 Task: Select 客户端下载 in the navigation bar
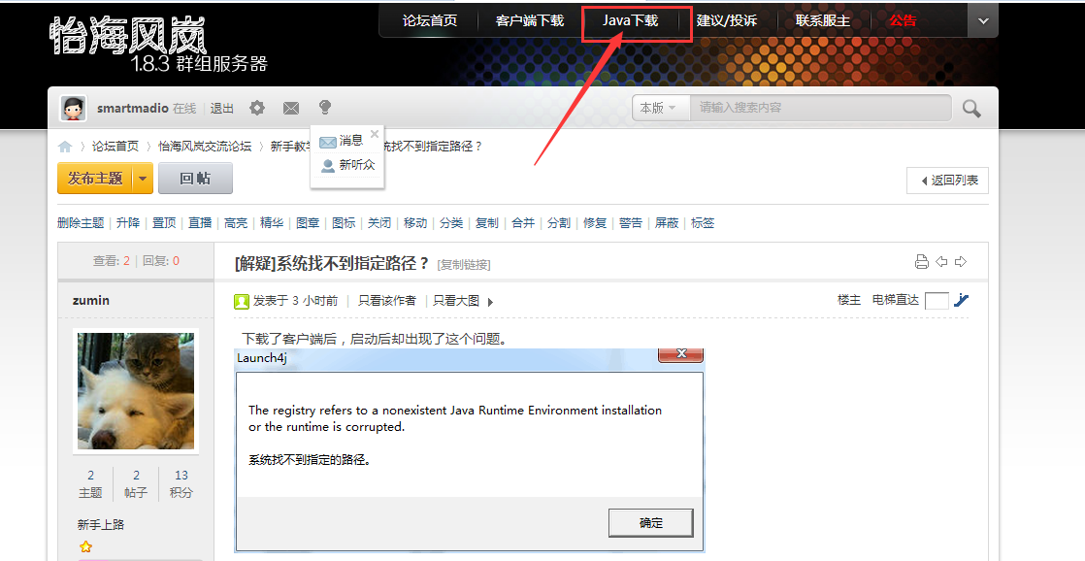(530, 20)
